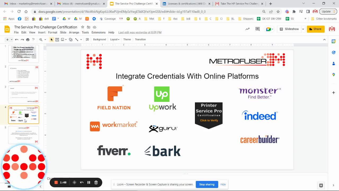This screenshot has width=339, height=191.
Task: Open the zoom level dropdown arrow
Action: (x=45, y=40)
